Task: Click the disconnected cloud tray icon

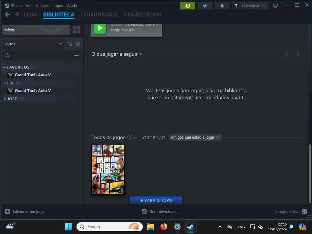Action: 230,227
